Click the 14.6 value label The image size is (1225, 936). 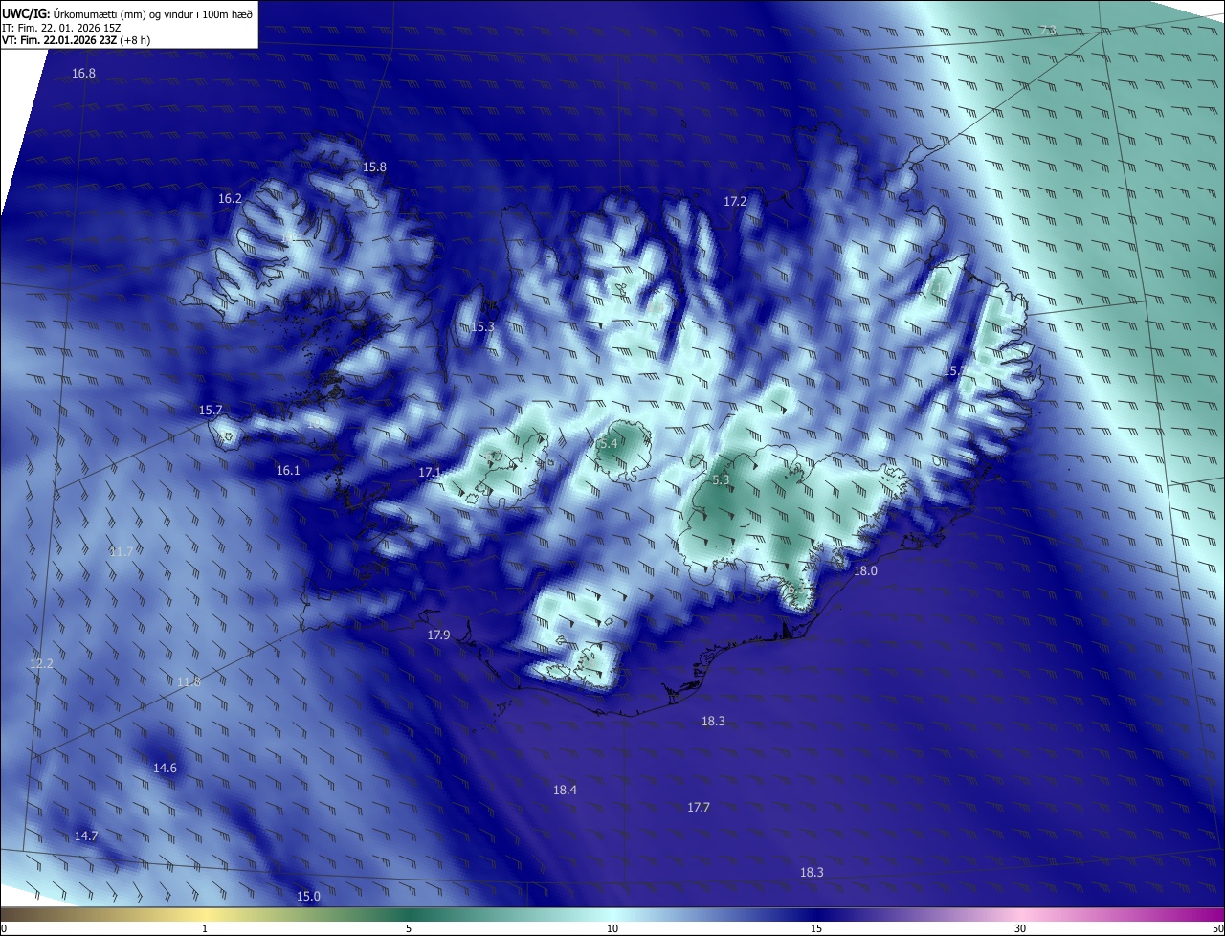165,769
